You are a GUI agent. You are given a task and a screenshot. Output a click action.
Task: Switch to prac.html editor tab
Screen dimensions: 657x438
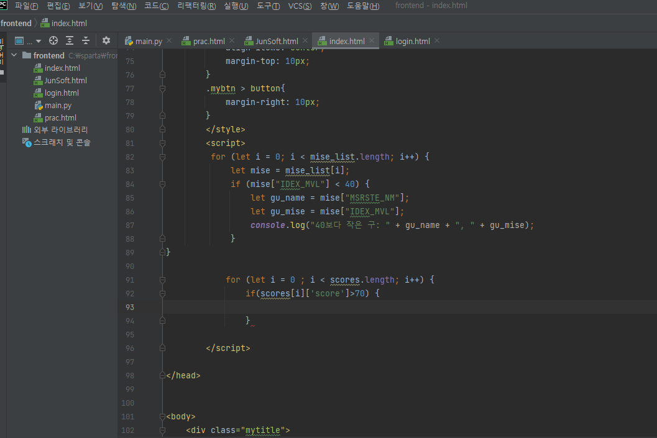pos(209,41)
